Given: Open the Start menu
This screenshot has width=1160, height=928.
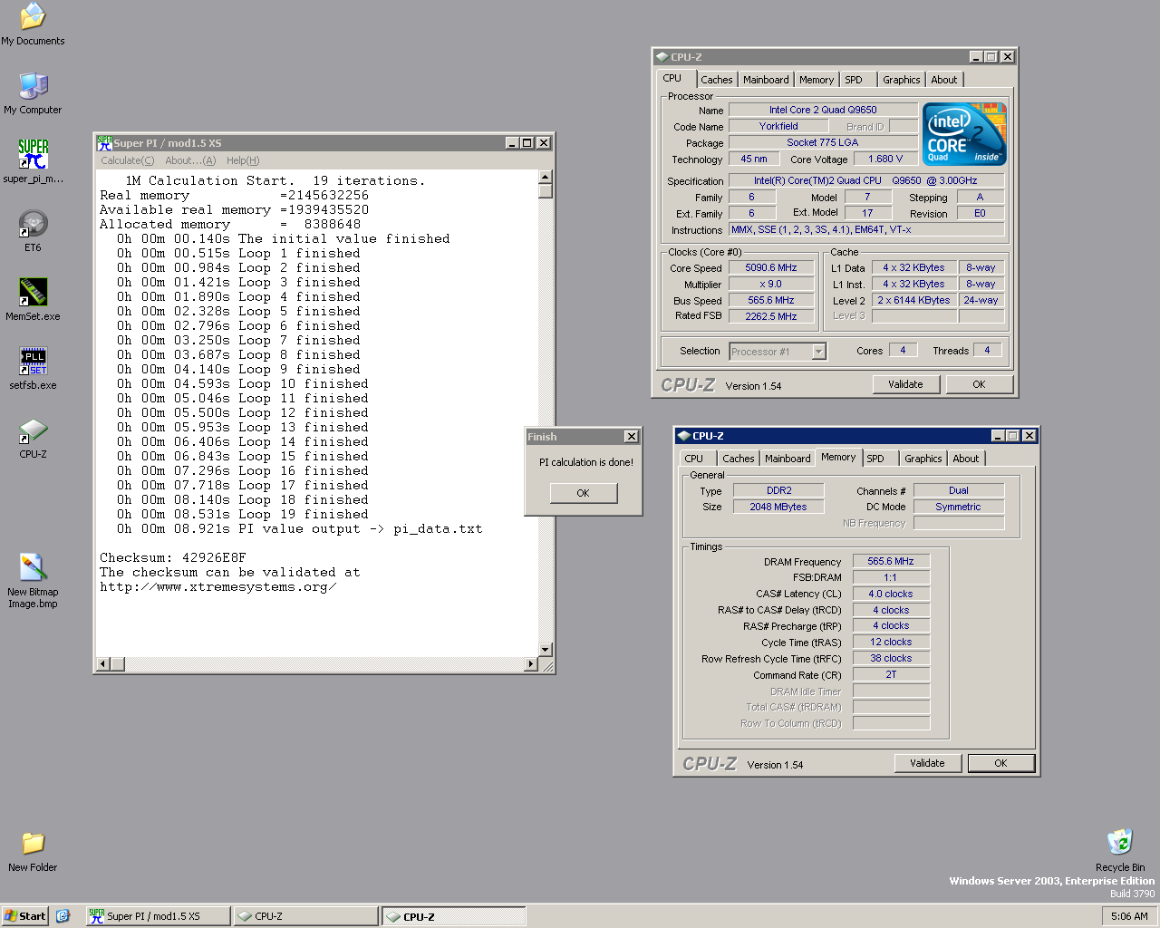Looking at the screenshot, I should pos(24,916).
